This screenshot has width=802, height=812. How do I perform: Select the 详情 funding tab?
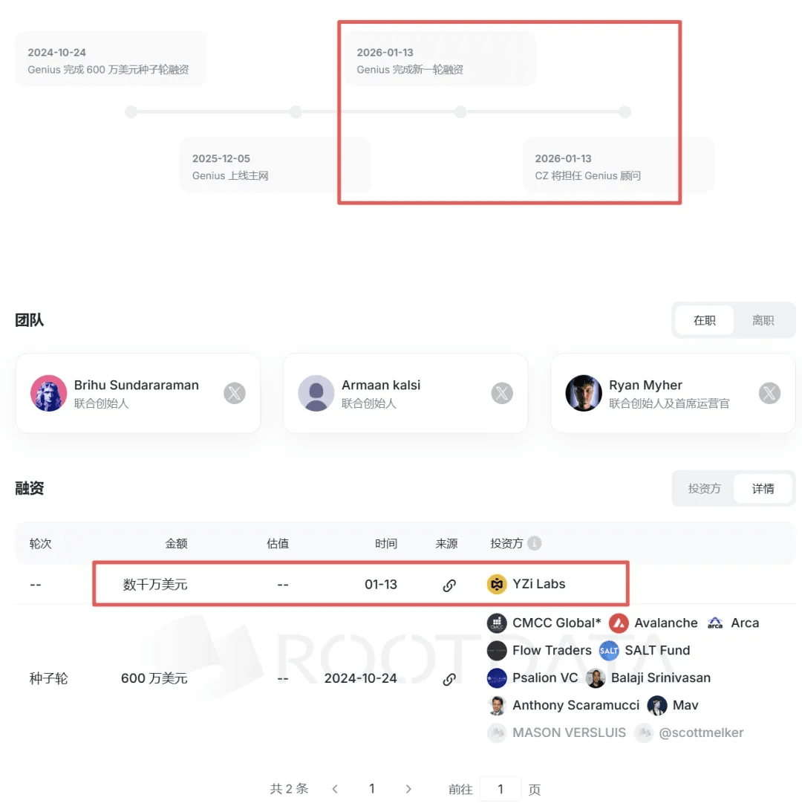point(763,488)
